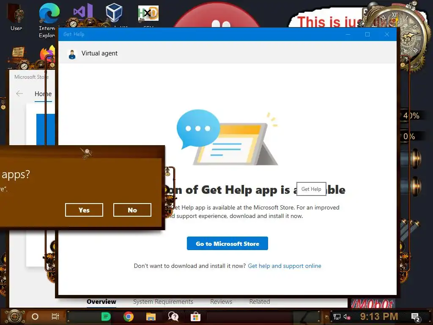This screenshot has height=325, width=433.
Task: Open the Firefox desktop icon
Action: pyautogui.click(x=47, y=55)
